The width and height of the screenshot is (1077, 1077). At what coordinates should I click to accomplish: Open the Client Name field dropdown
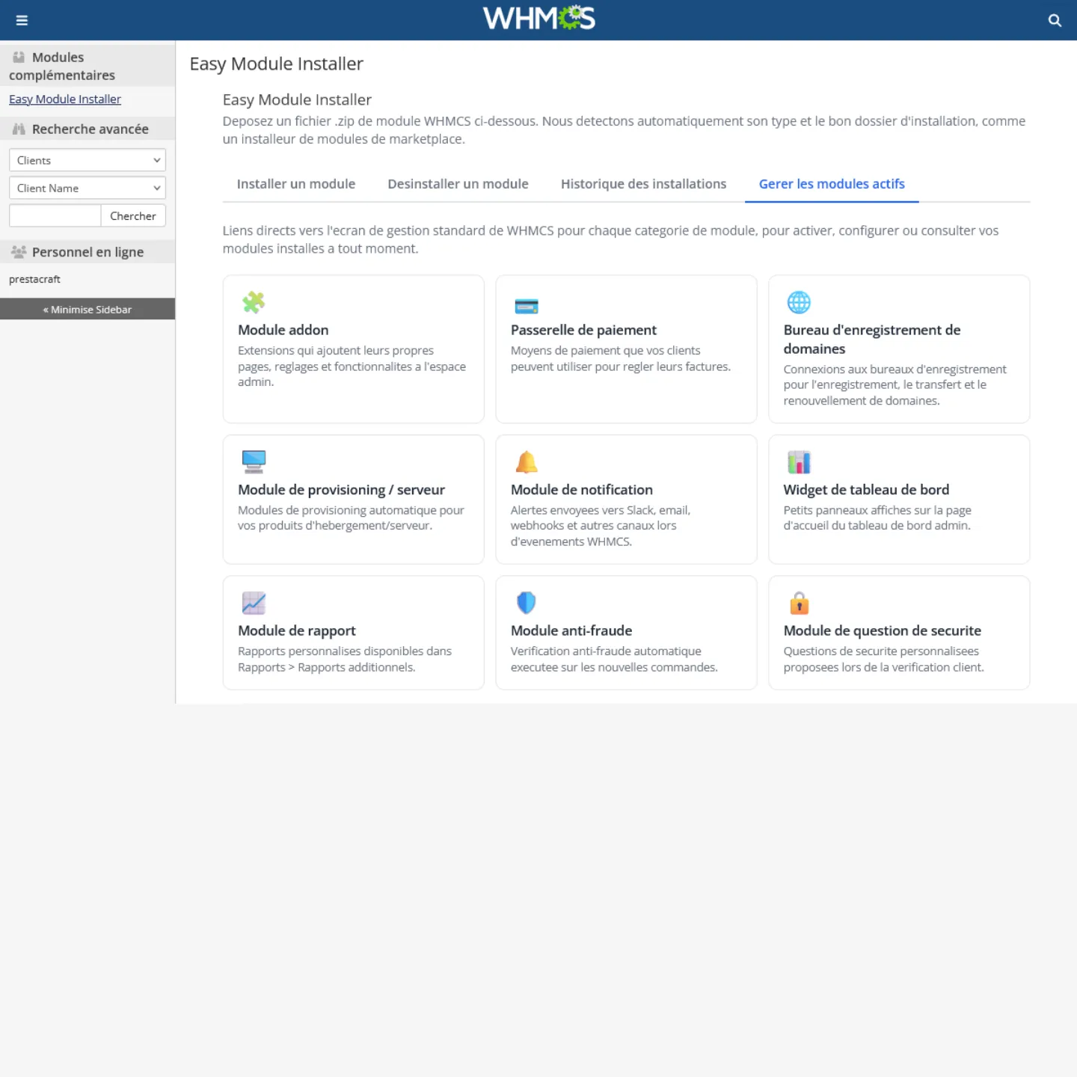pyautogui.click(x=88, y=188)
